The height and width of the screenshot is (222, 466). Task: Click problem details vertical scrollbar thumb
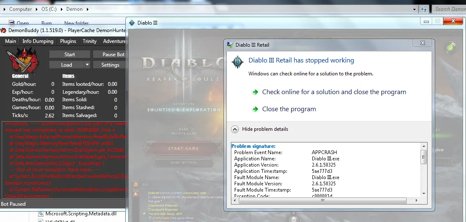pyautogui.click(x=424, y=157)
